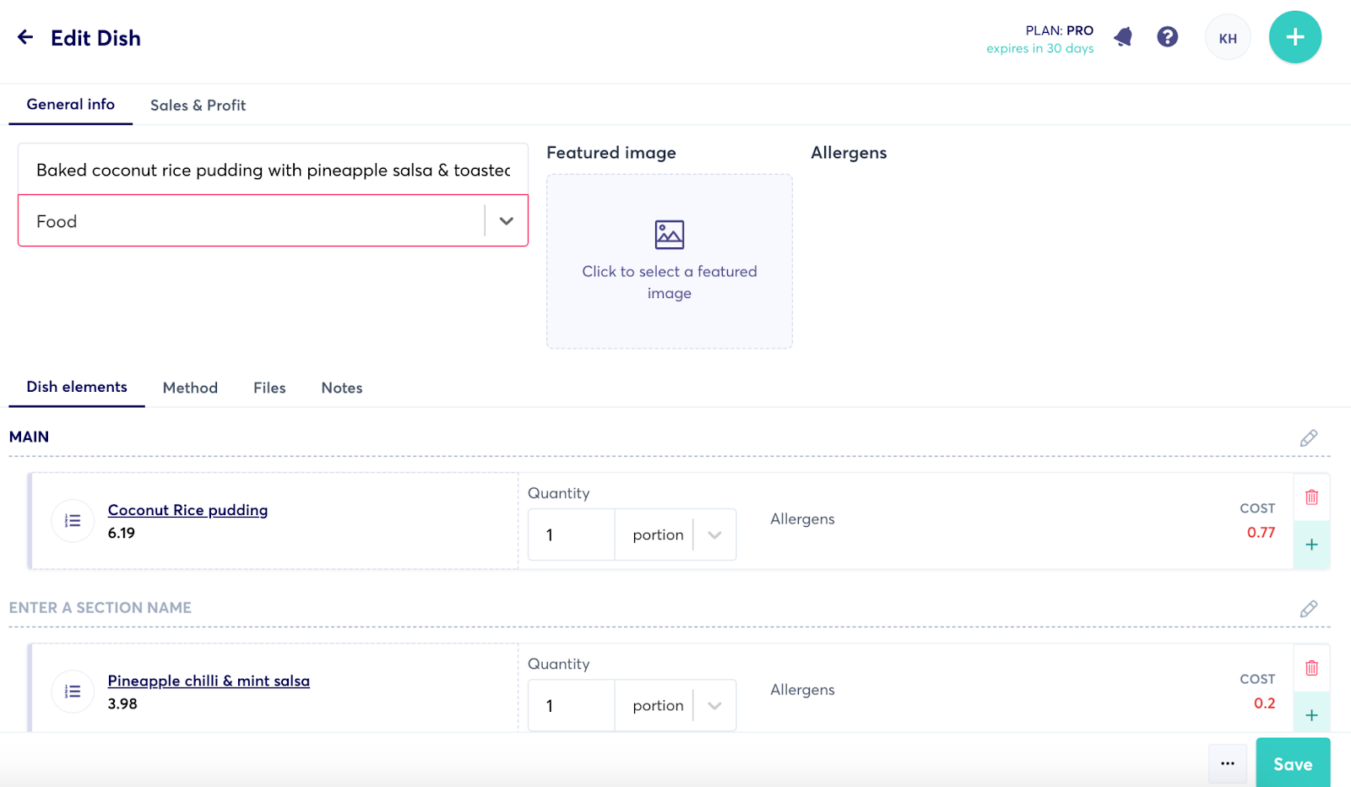Open the Food category dropdown
This screenshot has width=1351, height=787.
tap(273, 221)
